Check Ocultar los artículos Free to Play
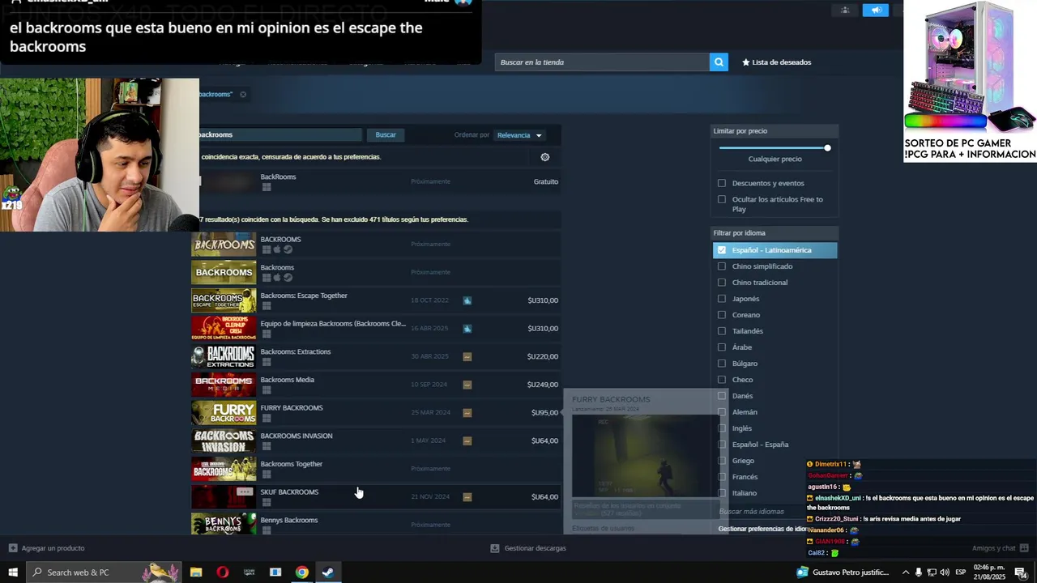1037x583 pixels. click(x=722, y=199)
